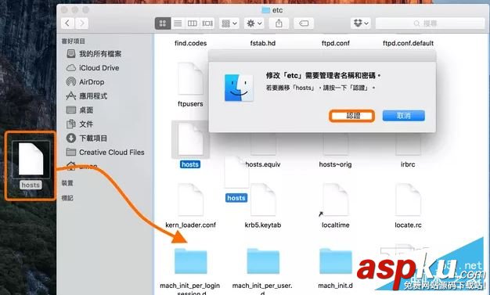Click the Finder face icon in dialog

[239, 88]
